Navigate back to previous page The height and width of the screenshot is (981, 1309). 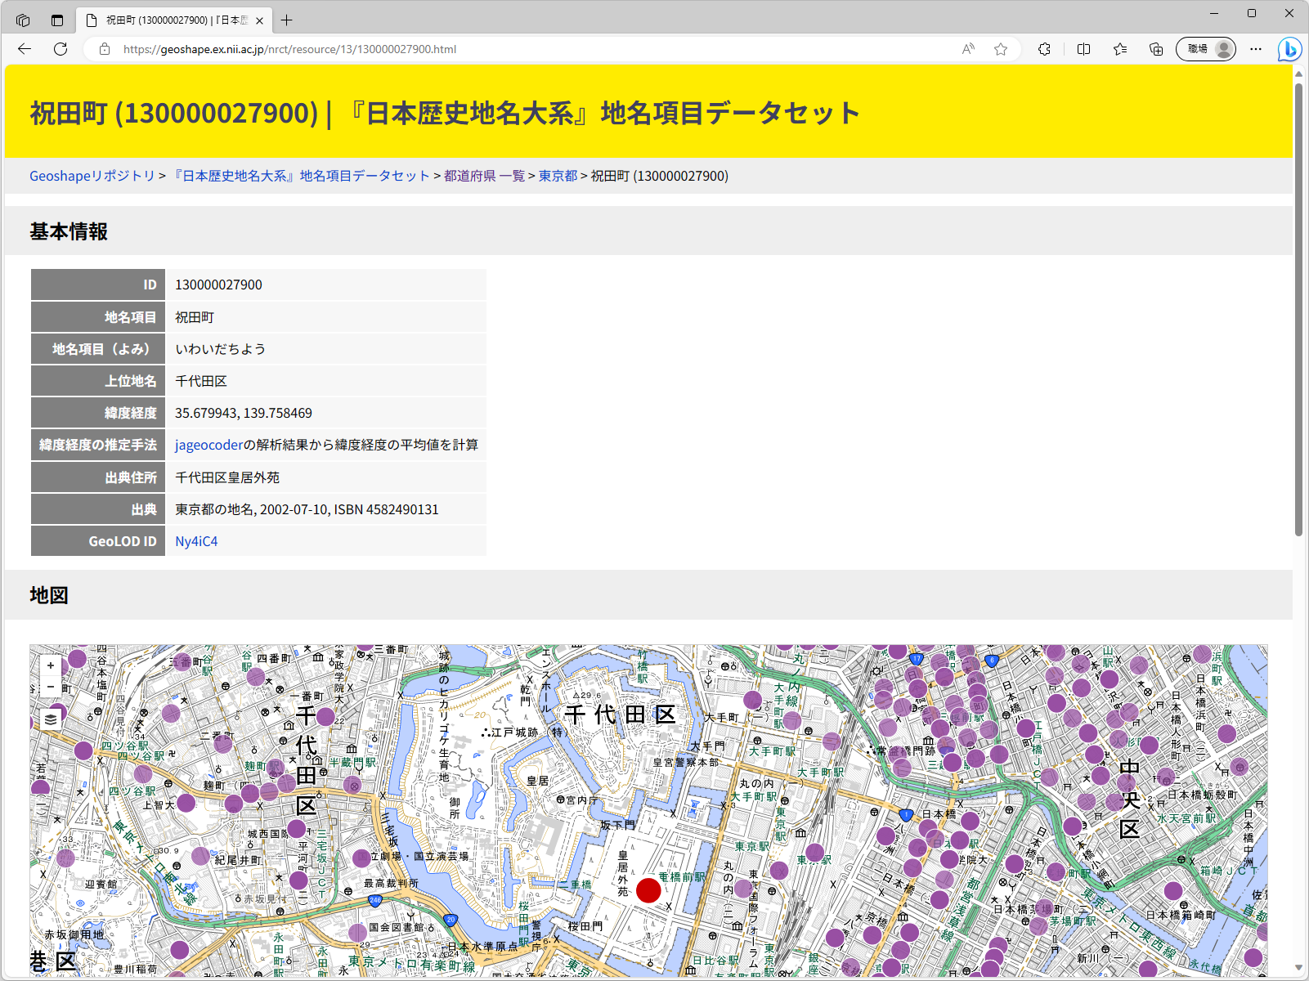(x=24, y=49)
